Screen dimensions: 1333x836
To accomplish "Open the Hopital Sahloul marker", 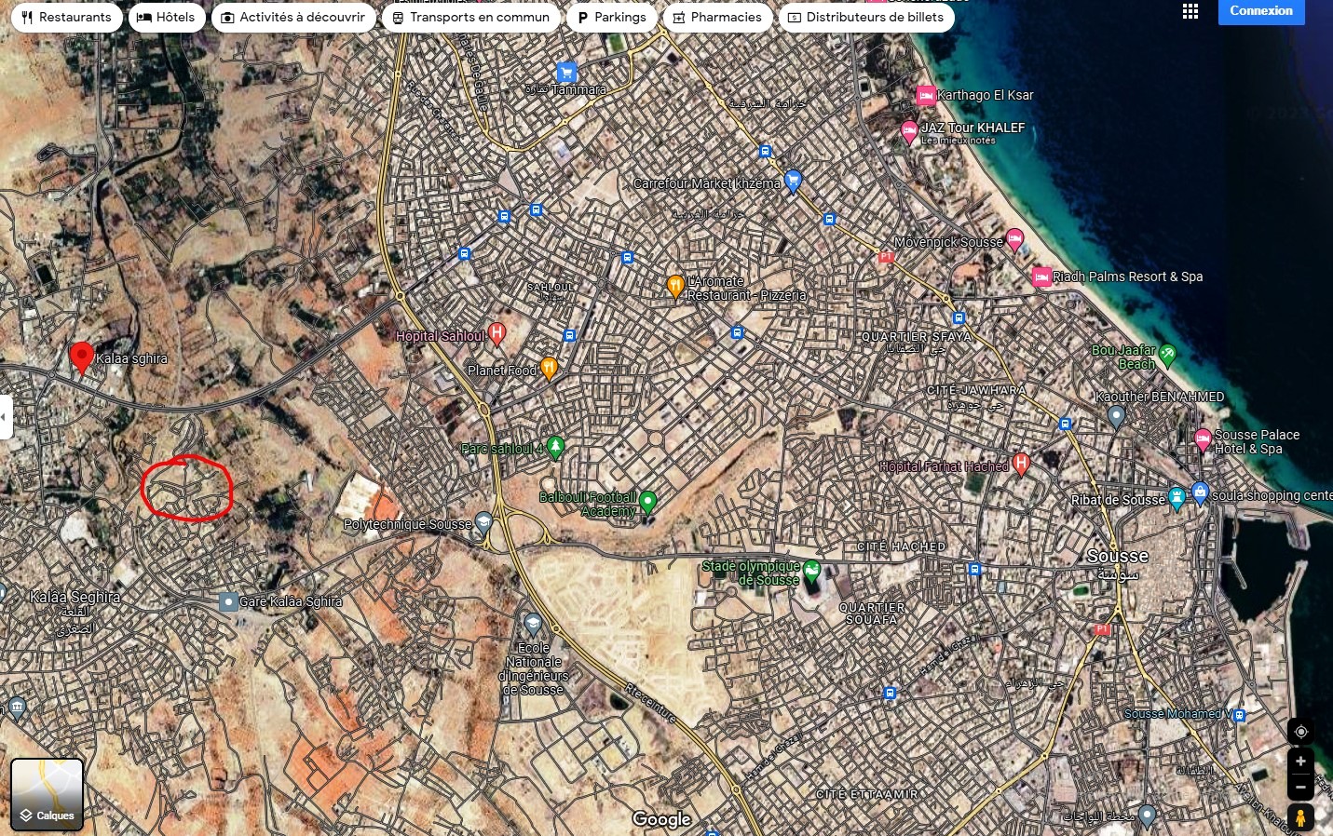I will tap(496, 333).
